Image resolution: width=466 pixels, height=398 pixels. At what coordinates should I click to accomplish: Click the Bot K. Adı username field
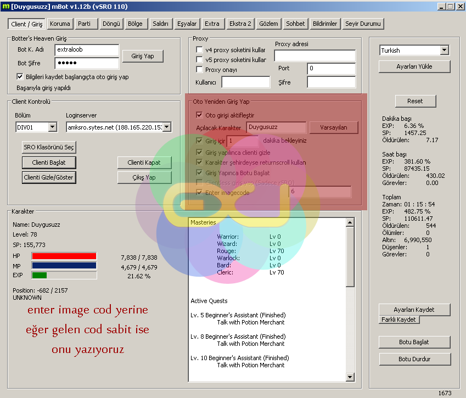87,49
